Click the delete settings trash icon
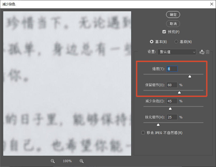216x167 pixels. click(x=208, y=52)
